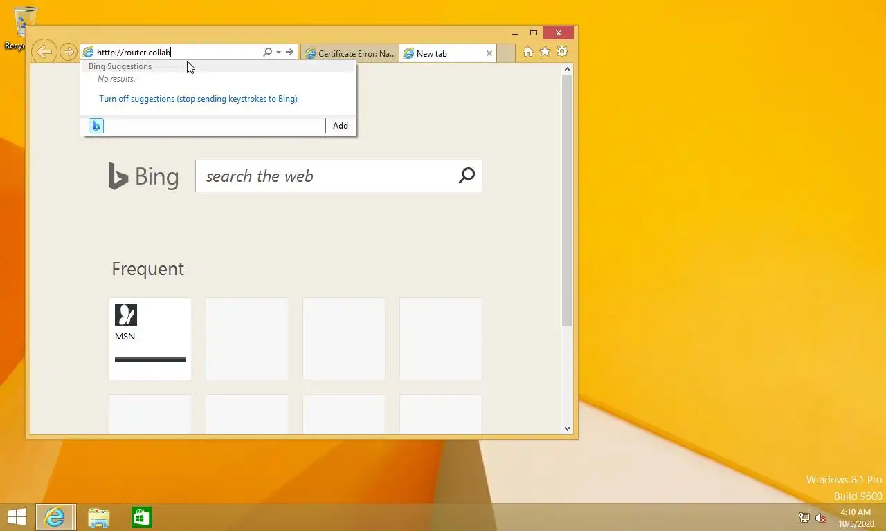Minimize the Internet Explorer window

coord(515,32)
